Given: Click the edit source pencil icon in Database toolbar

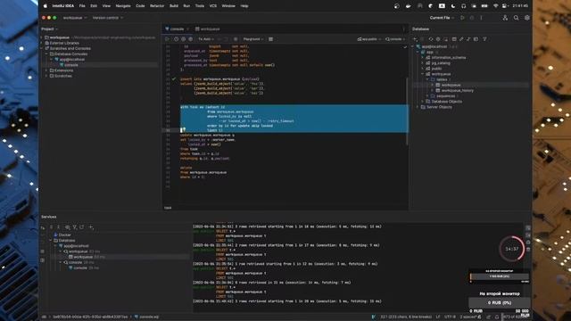Looking at the screenshot, I should pos(461,39).
